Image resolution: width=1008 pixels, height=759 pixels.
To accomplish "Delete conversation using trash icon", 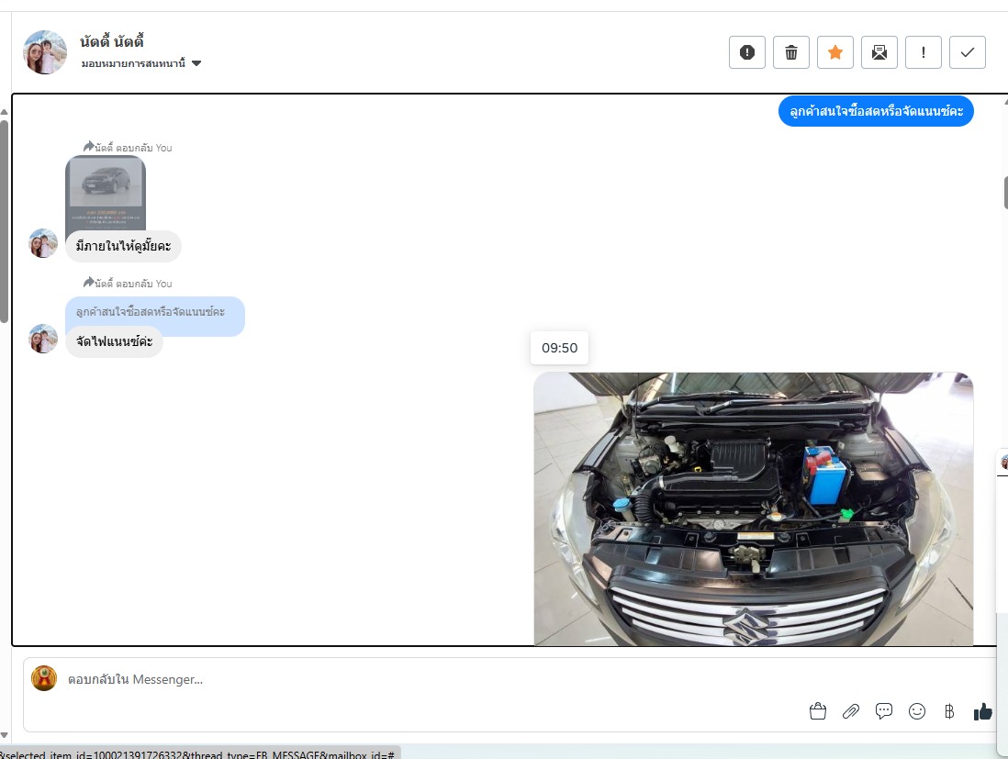I will (x=790, y=52).
